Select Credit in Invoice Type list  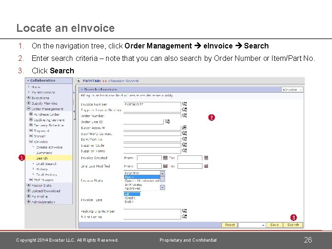click(x=132, y=198)
